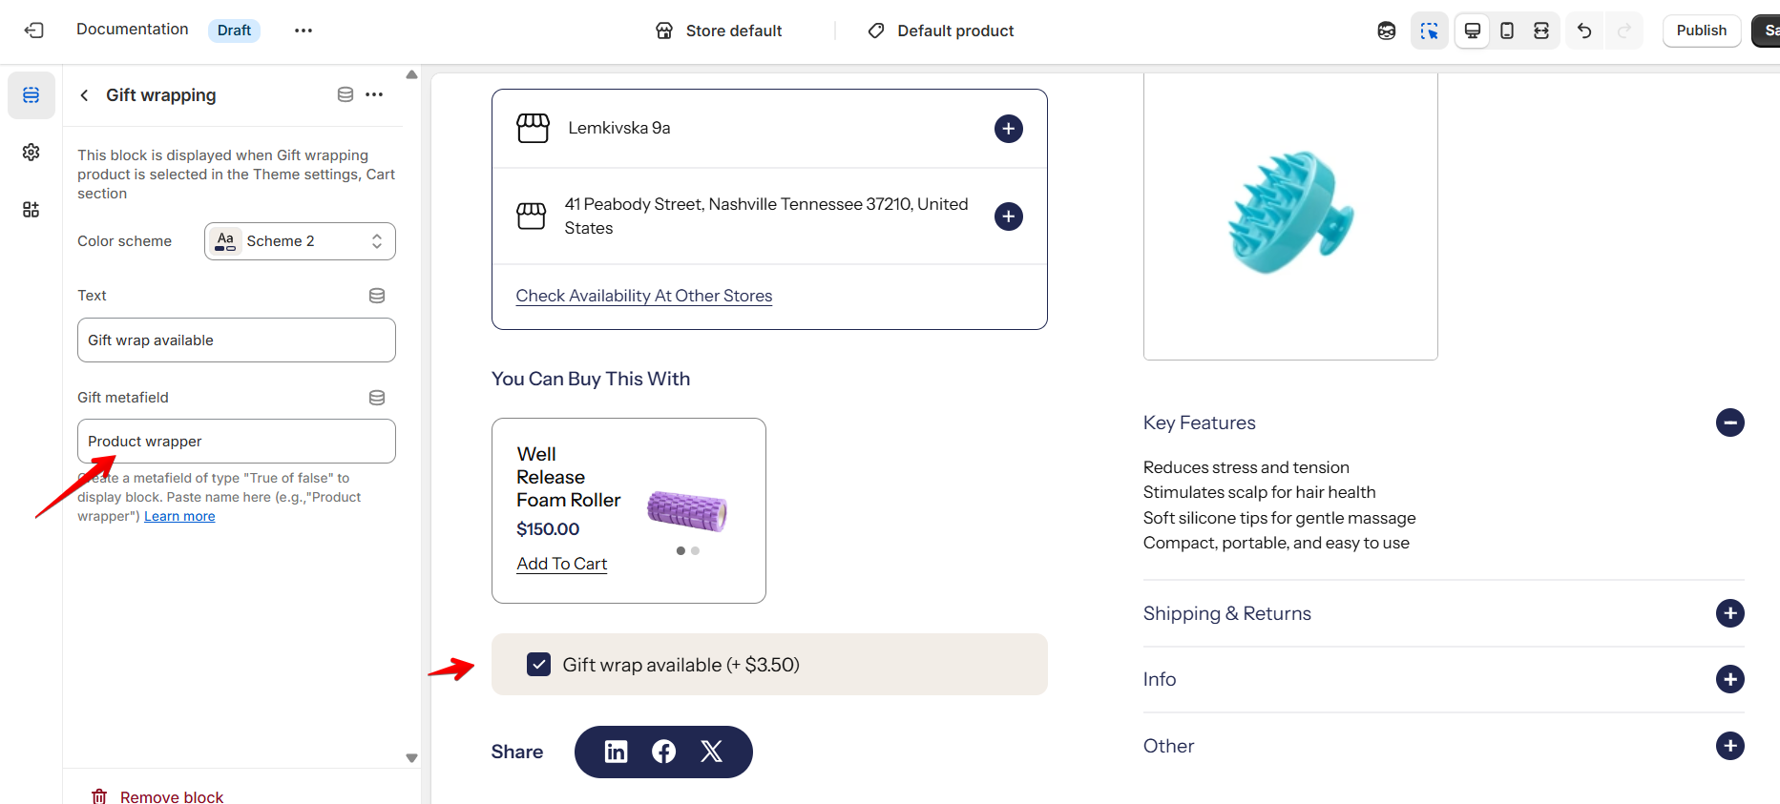Expand the Shipping & Returns section
The image size is (1780, 804).
[x=1729, y=613]
